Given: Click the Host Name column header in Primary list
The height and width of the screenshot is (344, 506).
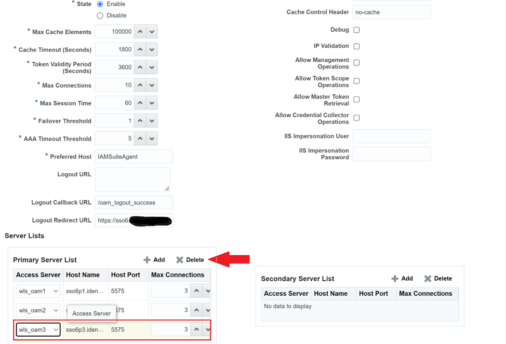Looking at the screenshot, I should 83,275.
